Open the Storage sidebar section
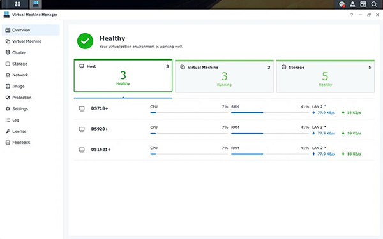This screenshot has width=383, height=239. (31, 64)
